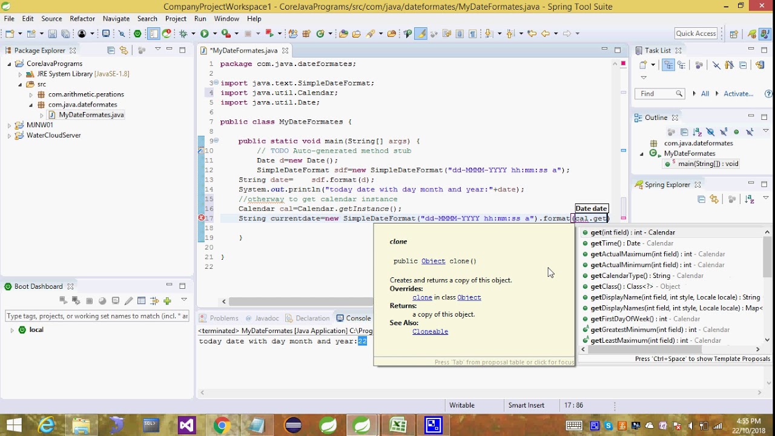The image size is (775, 436).
Task: Click the Open Perspective icon
Action: coord(734,34)
